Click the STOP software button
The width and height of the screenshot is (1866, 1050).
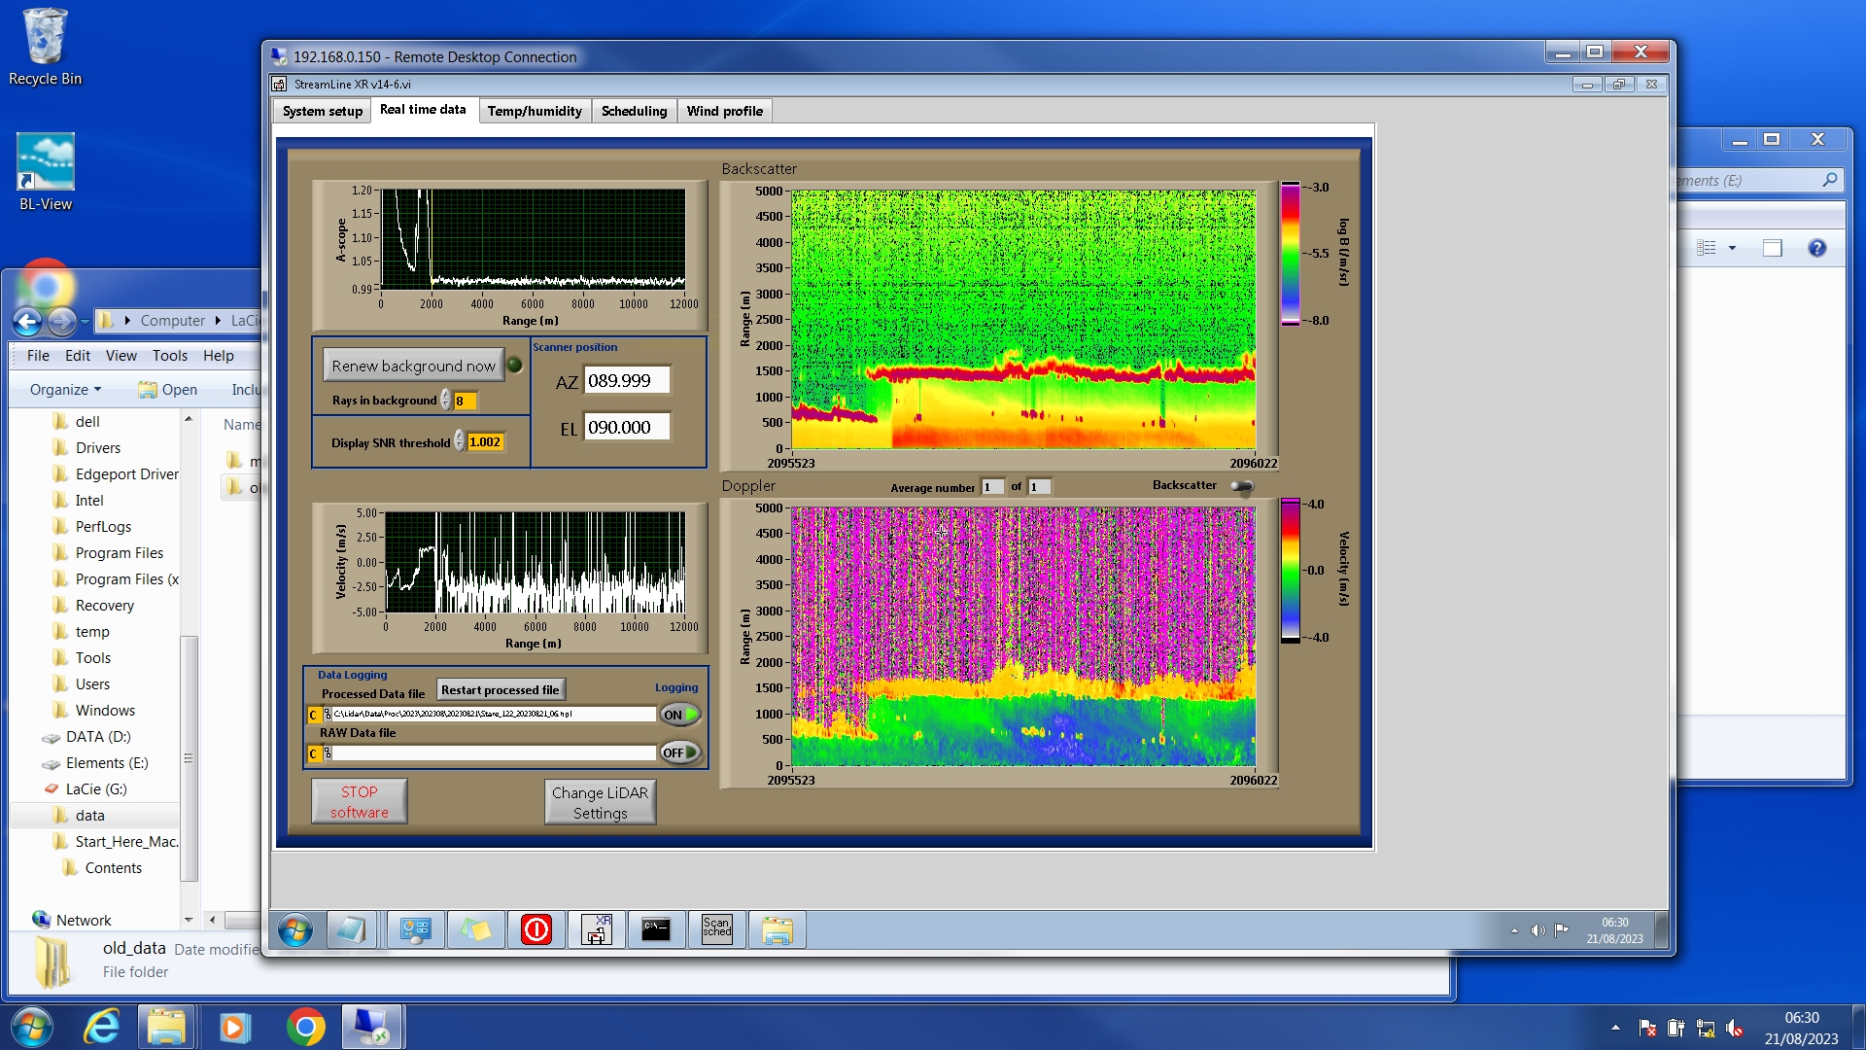(359, 802)
